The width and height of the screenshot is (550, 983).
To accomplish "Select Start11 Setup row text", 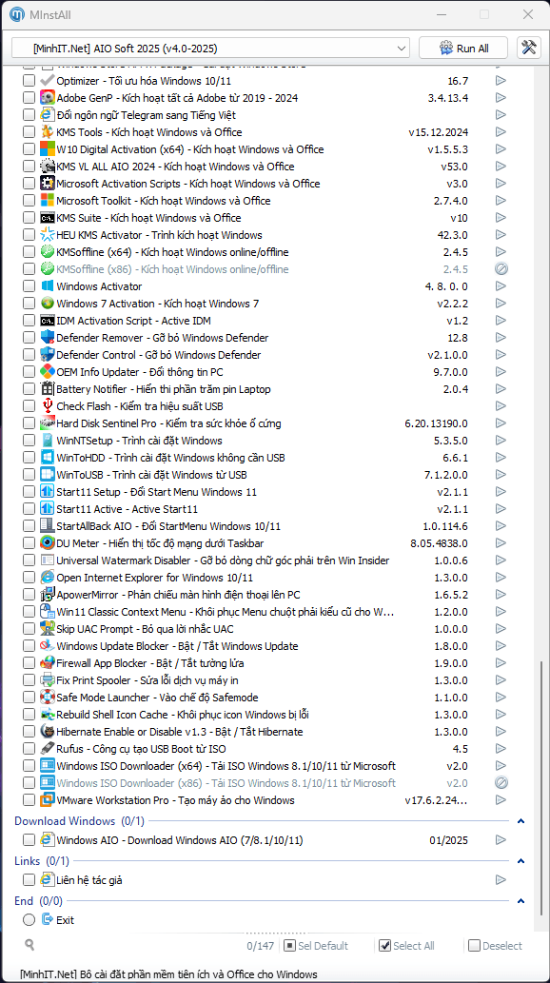I will [x=156, y=492].
